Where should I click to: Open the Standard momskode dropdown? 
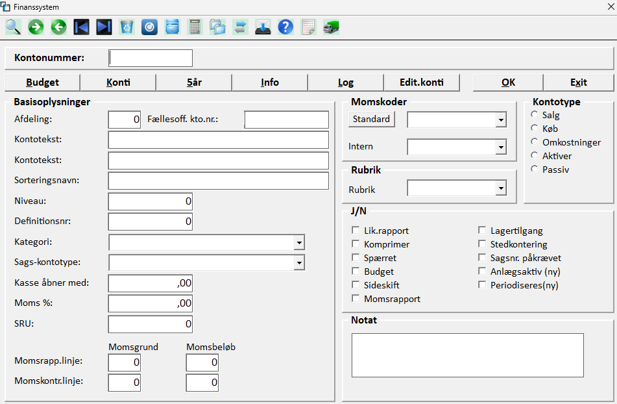coord(501,120)
